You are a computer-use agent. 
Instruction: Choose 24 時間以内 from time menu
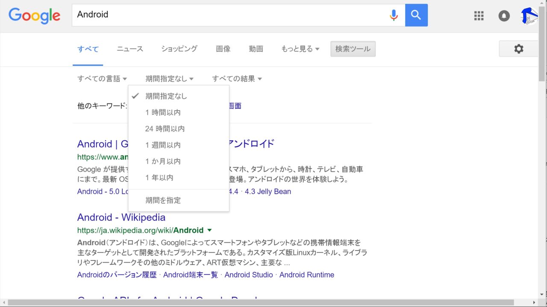tap(165, 129)
